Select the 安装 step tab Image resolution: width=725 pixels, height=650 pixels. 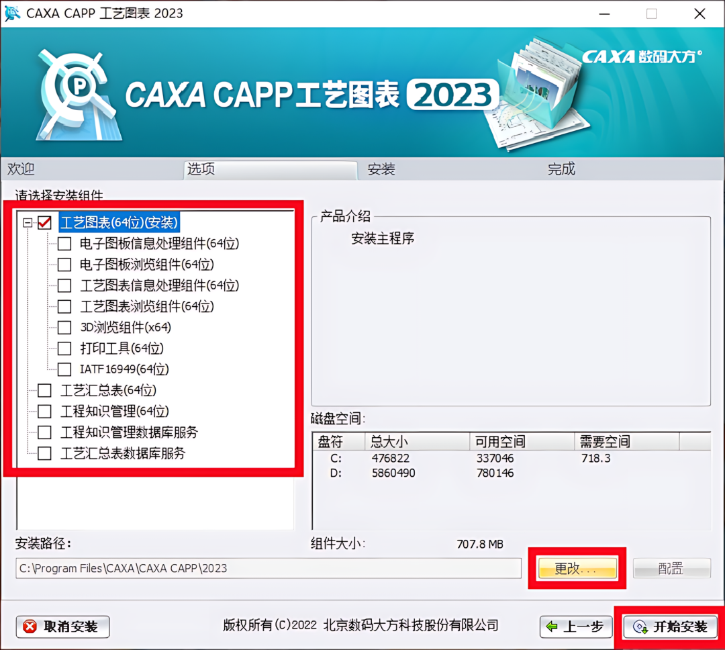click(x=381, y=169)
